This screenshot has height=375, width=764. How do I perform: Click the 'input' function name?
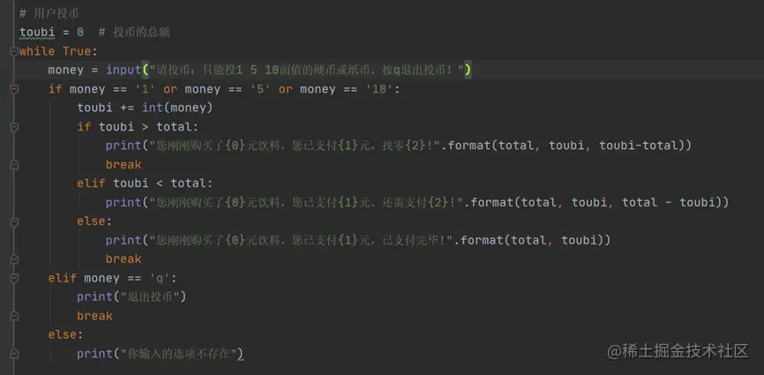124,70
